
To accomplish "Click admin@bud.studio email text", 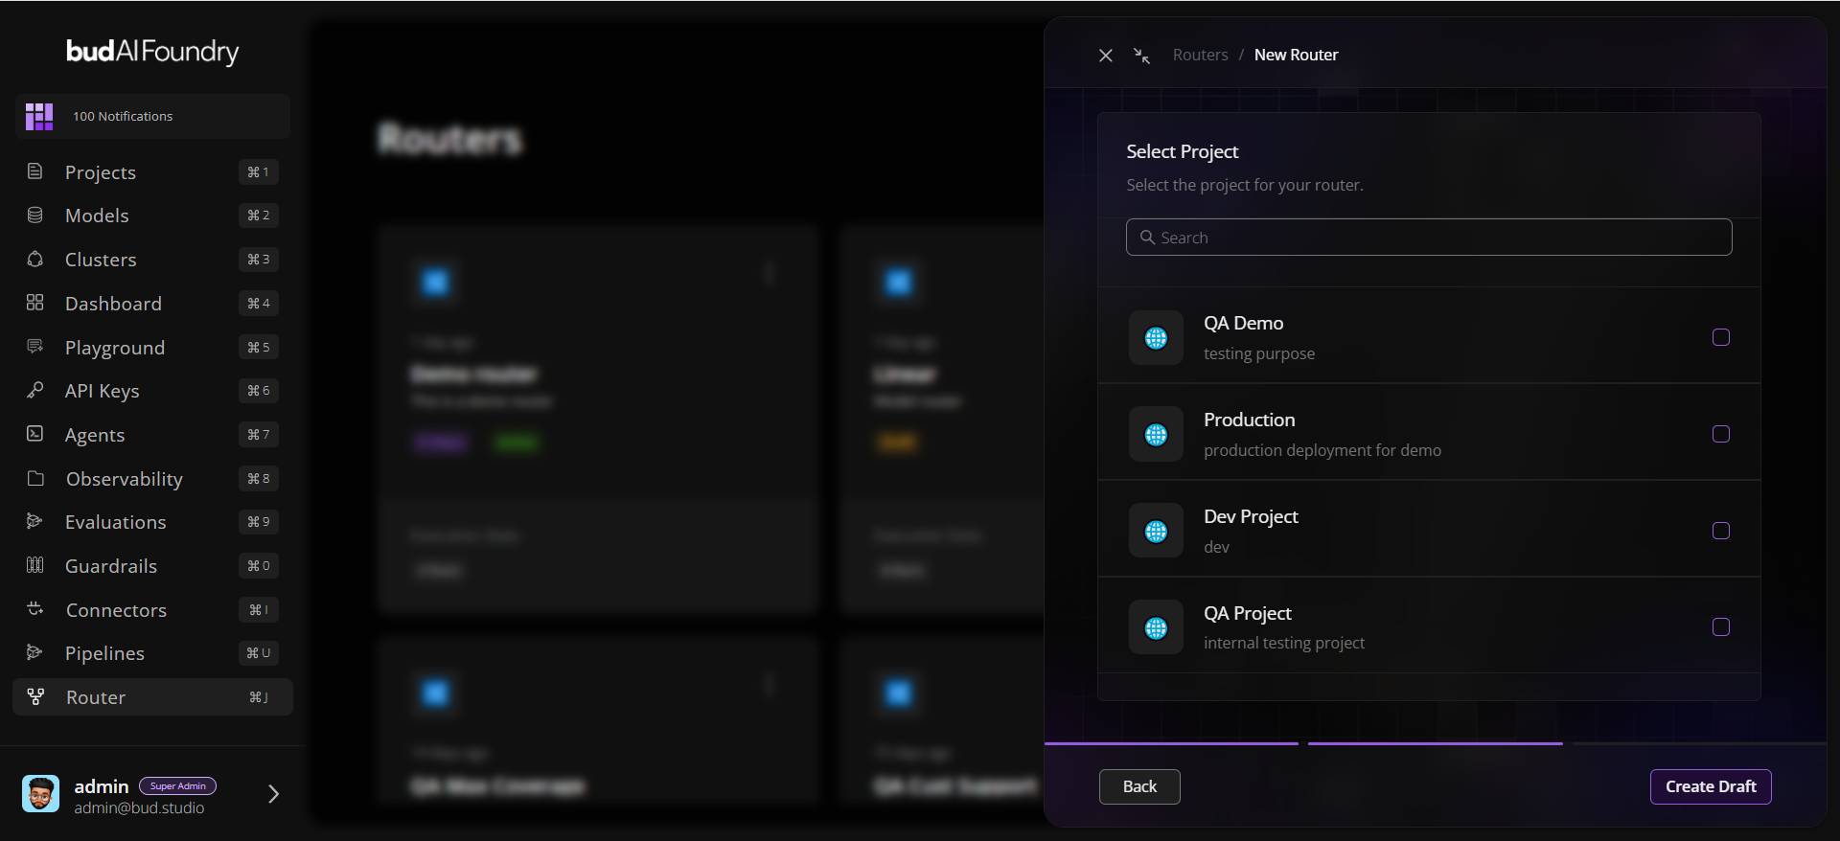I will pyautogui.click(x=139, y=808).
